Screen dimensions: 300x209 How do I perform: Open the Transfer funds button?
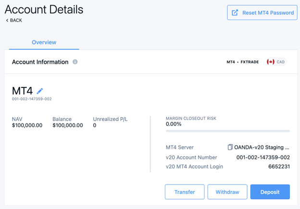185,192
